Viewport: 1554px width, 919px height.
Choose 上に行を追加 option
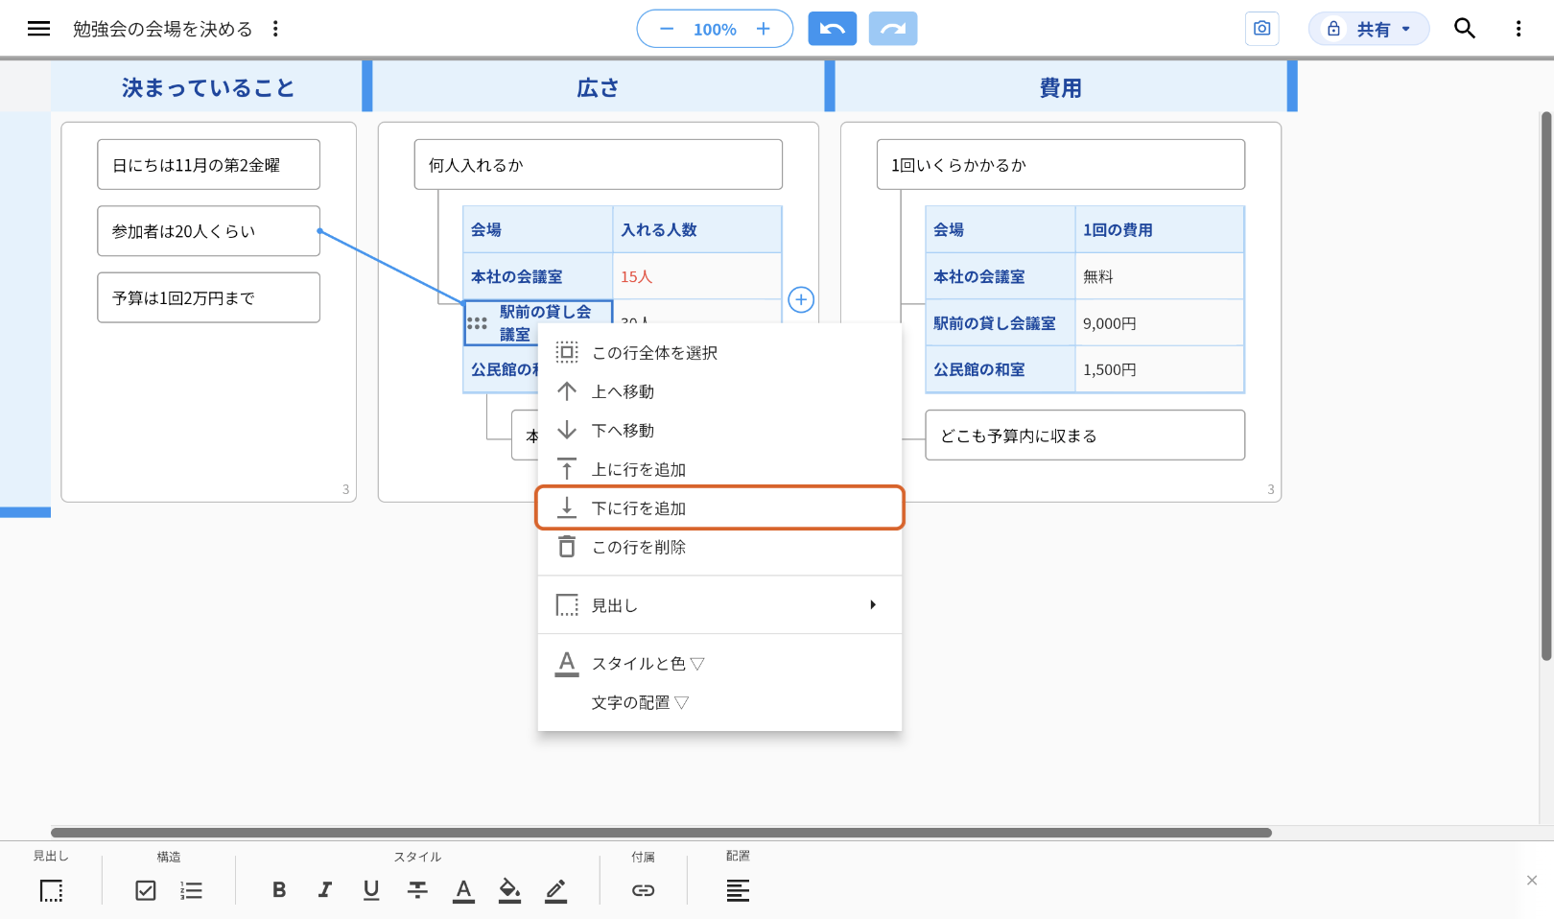pyautogui.click(x=719, y=469)
